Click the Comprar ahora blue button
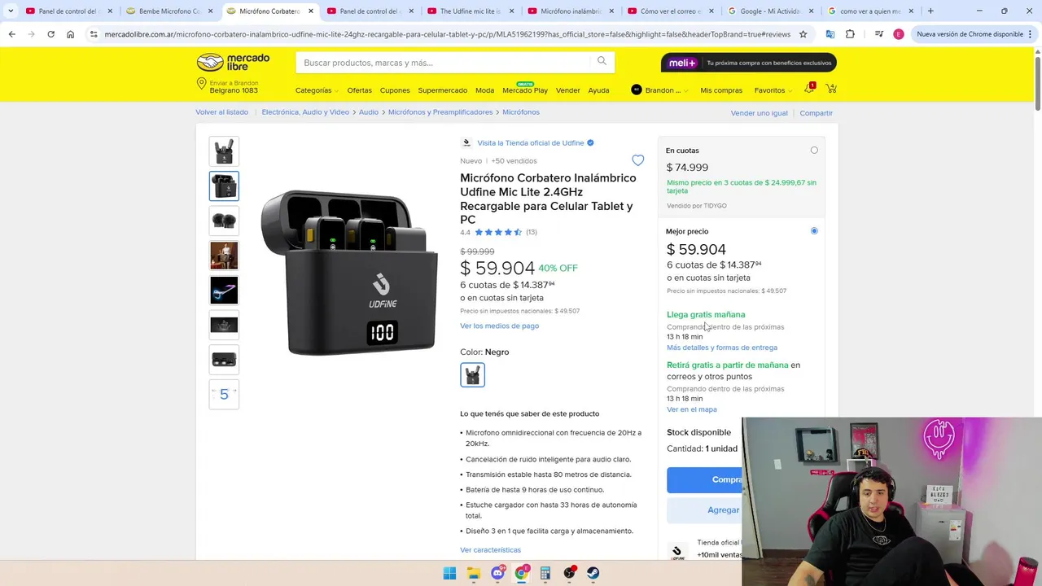Image resolution: width=1042 pixels, height=586 pixels. pyautogui.click(x=705, y=480)
